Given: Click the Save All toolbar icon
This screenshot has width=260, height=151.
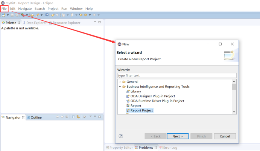Looking at the screenshot, I should coord(17,15).
